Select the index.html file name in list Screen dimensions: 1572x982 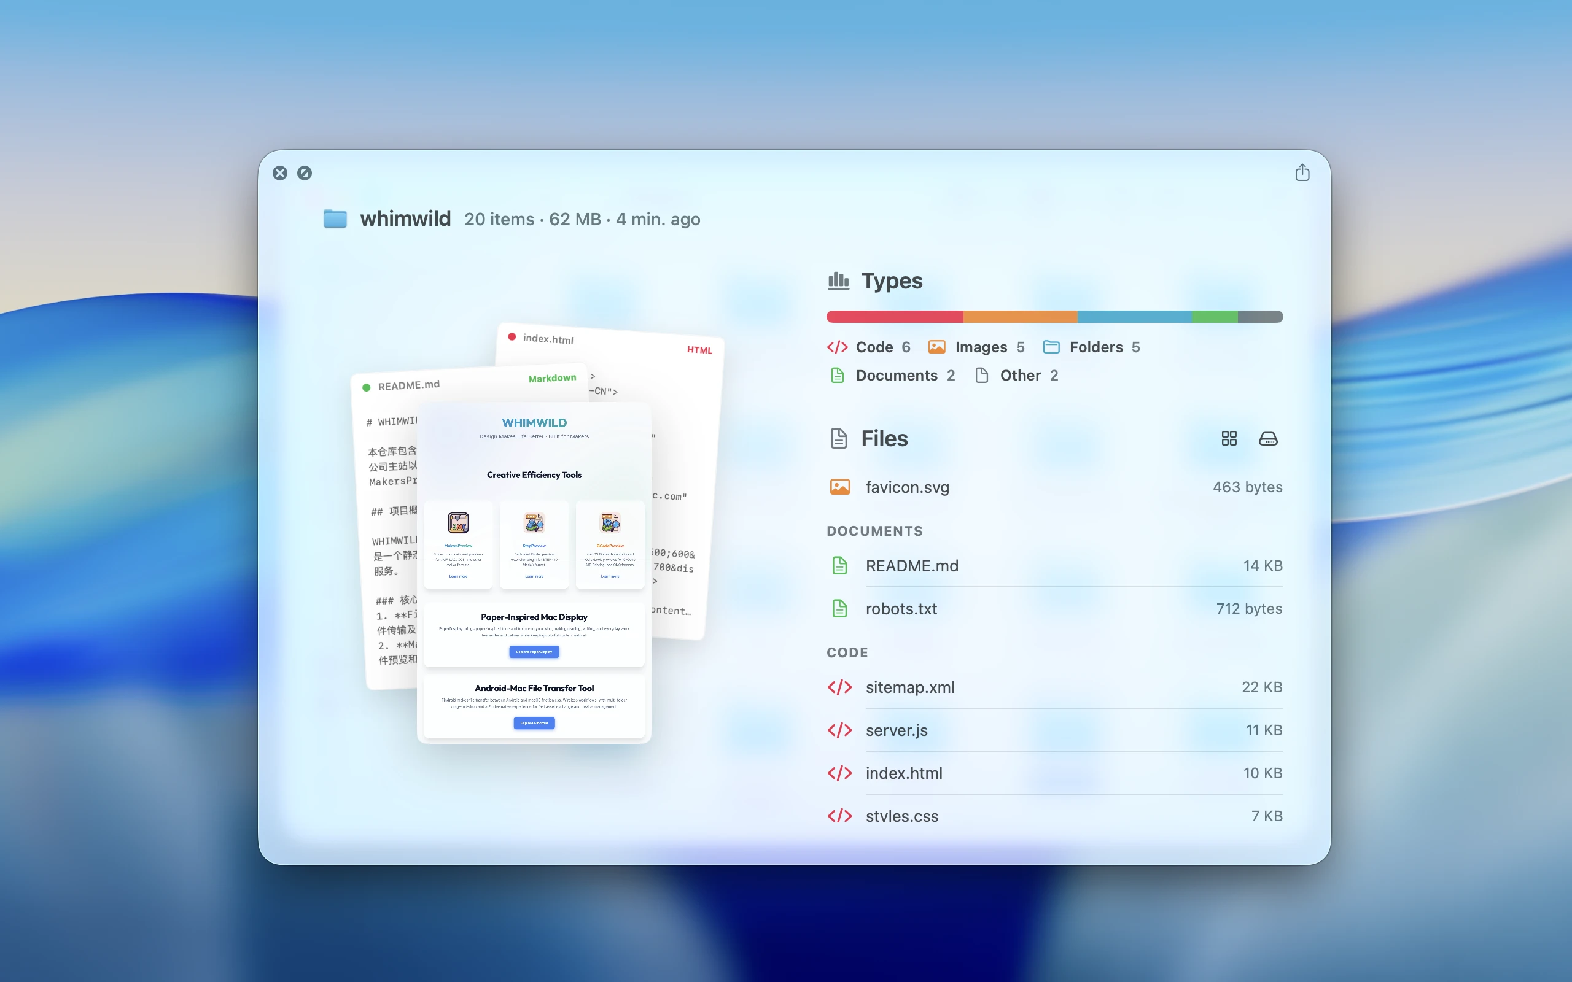(x=905, y=773)
